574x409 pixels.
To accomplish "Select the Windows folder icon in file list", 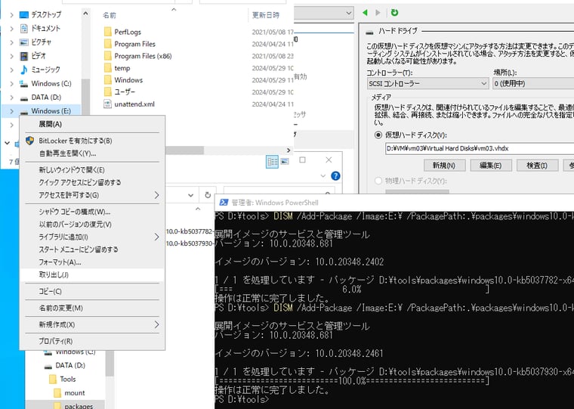I will pos(107,80).
